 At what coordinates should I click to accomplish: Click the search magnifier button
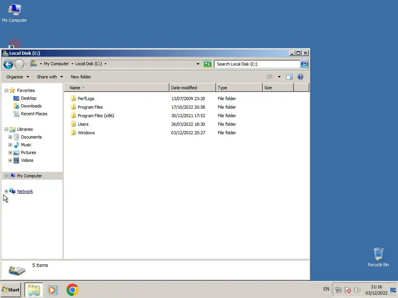(x=304, y=64)
